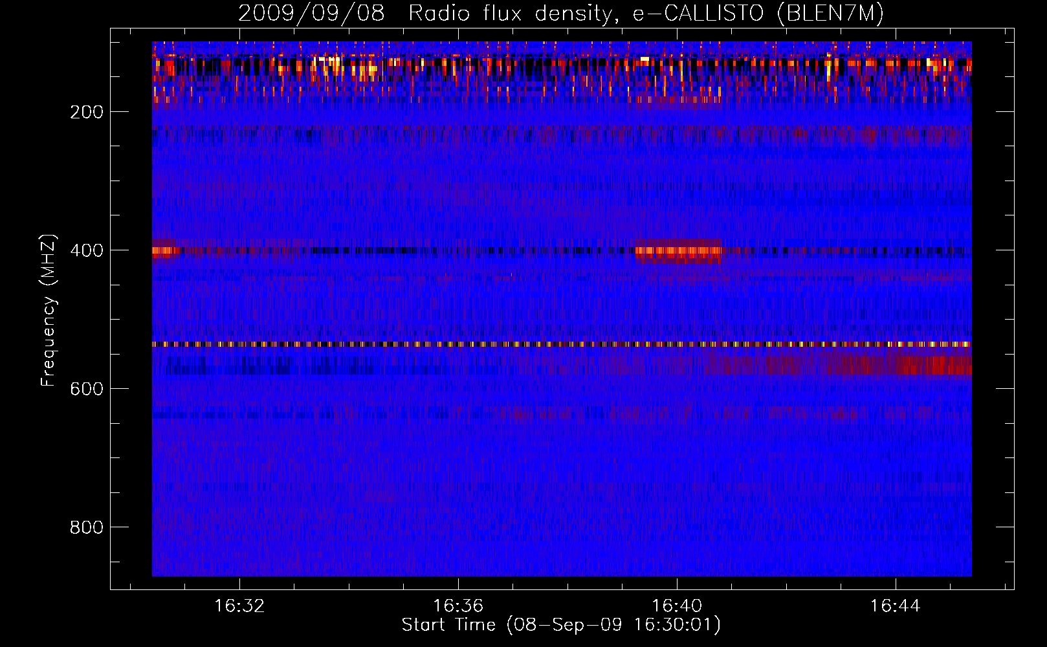Click the 'Start Time (08-Sep-09 16:30:01)' label
Image resolution: width=1047 pixels, height=647 pixels.
pyautogui.click(x=561, y=625)
